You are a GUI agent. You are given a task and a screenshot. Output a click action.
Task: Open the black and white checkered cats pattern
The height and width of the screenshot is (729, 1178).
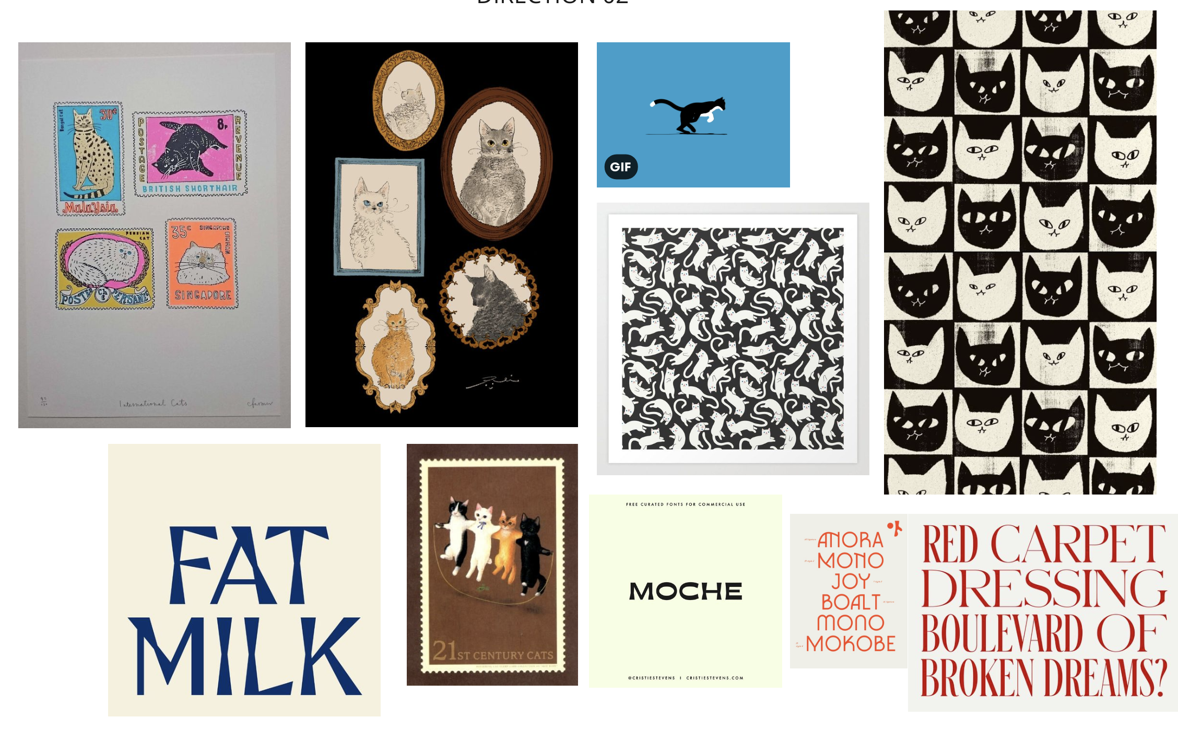(x=1020, y=252)
